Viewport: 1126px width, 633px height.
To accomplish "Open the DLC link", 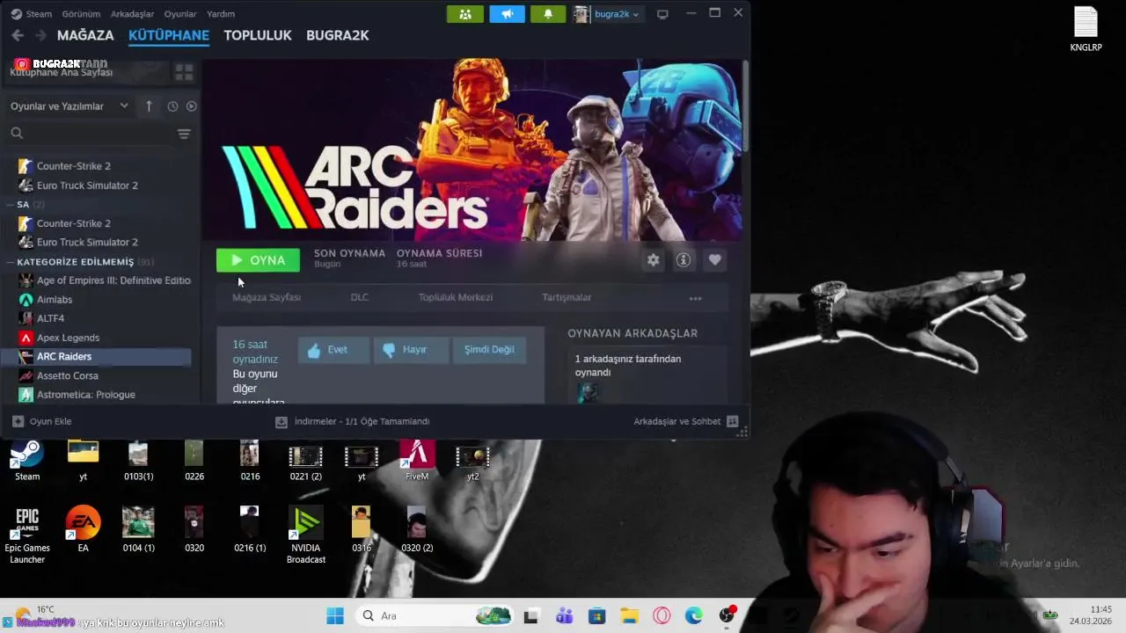I will click(360, 298).
